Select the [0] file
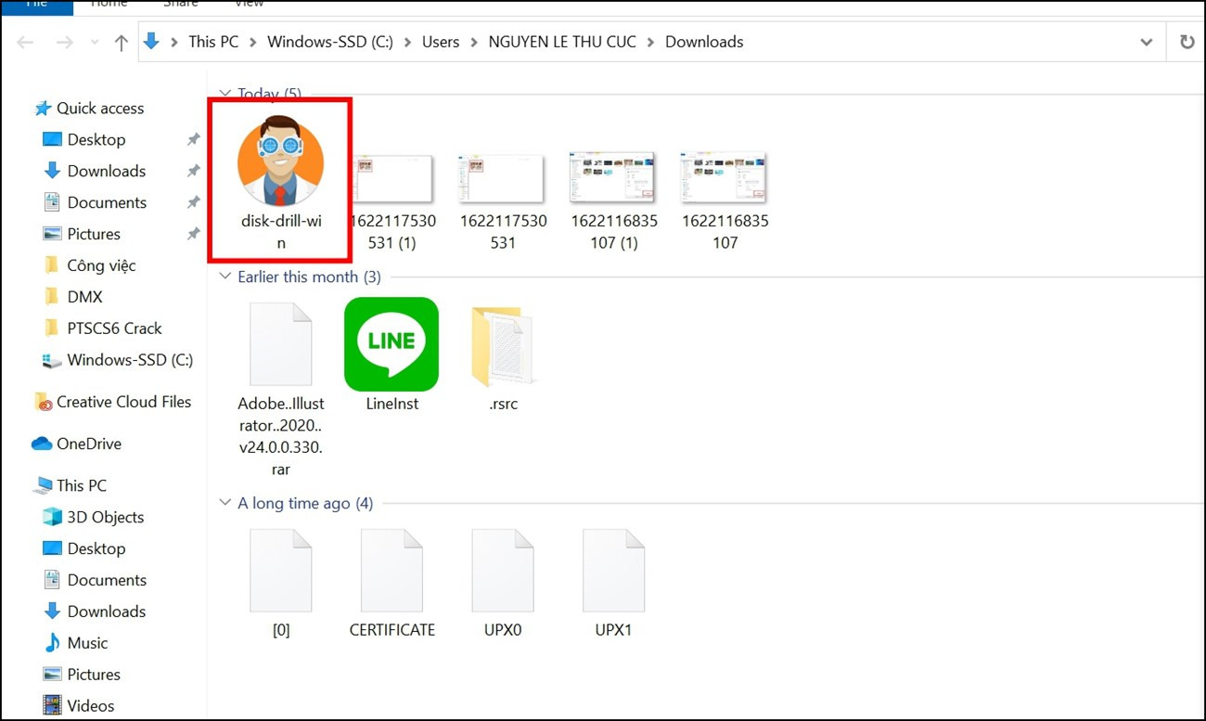This screenshot has width=1206, height=721. (x=280, y=571)
